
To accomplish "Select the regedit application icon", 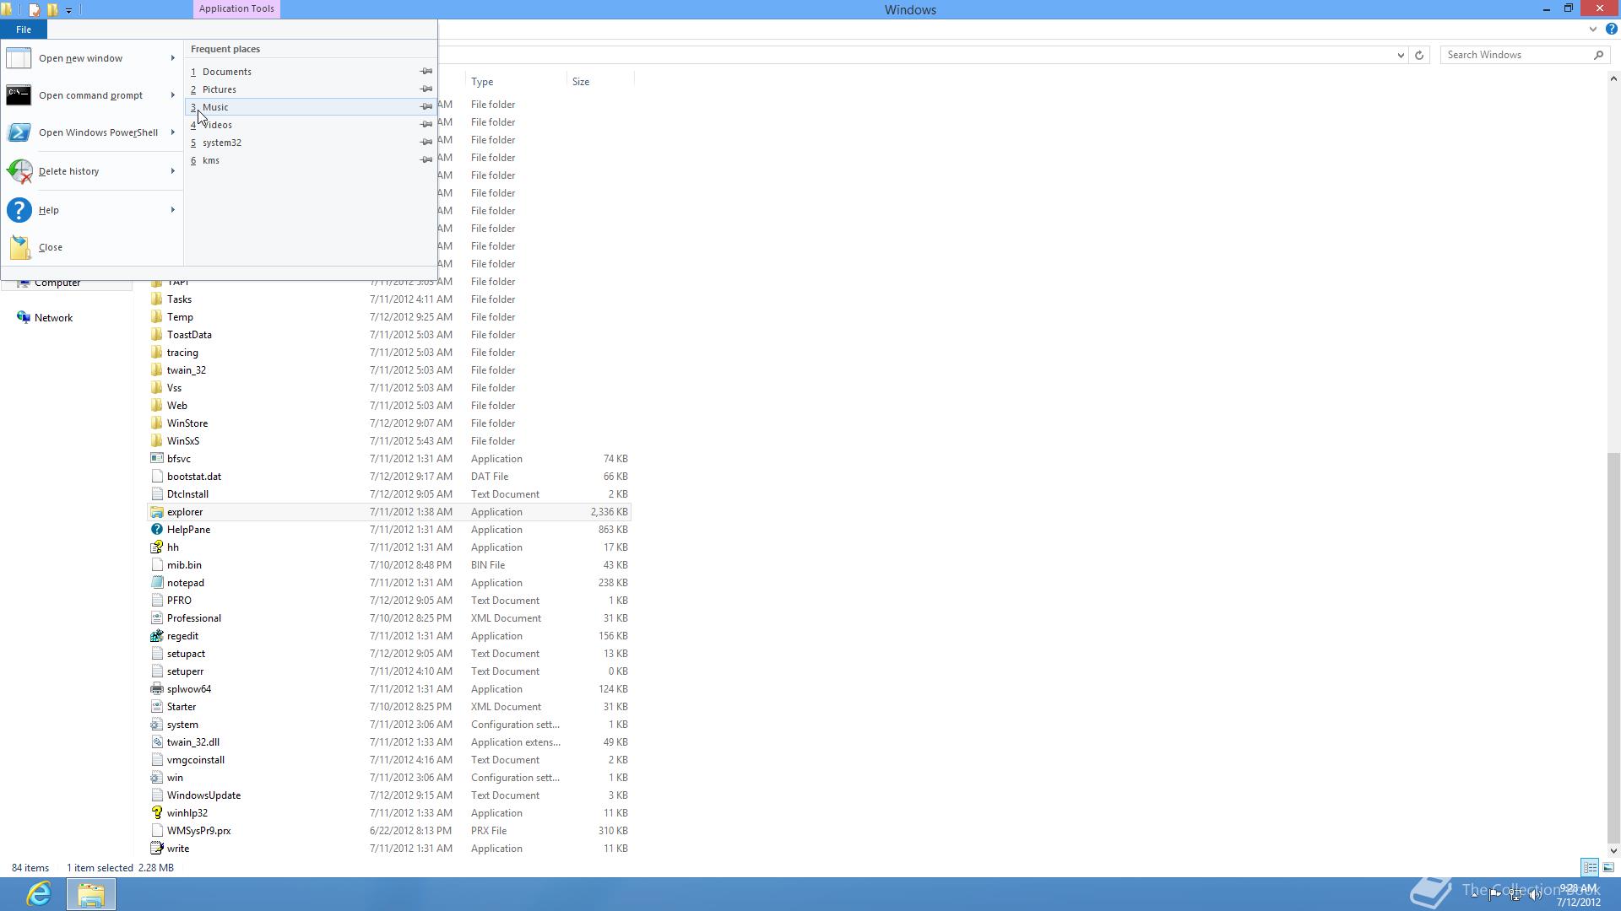I will (156, 636).
